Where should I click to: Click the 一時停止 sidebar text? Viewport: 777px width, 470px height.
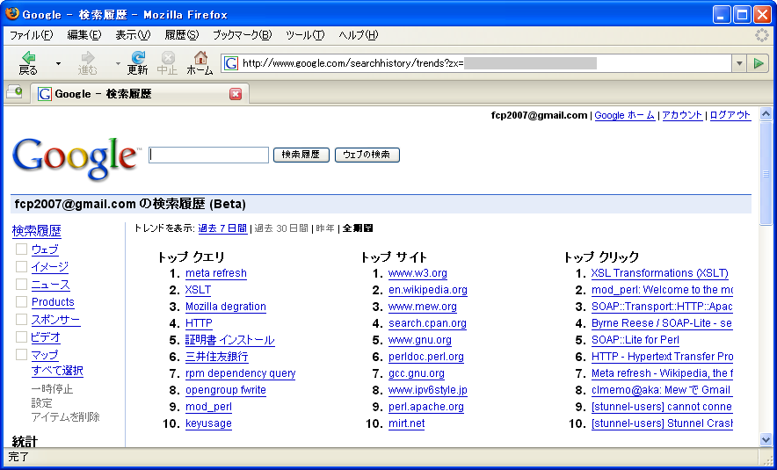52,389
